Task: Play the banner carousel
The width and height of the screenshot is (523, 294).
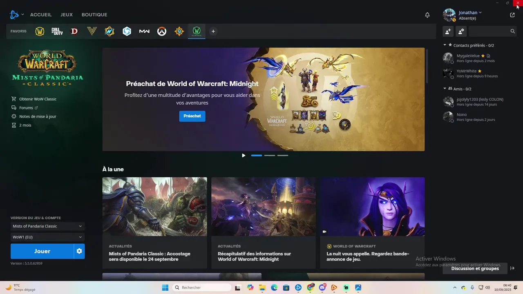Action: point(244,156)
